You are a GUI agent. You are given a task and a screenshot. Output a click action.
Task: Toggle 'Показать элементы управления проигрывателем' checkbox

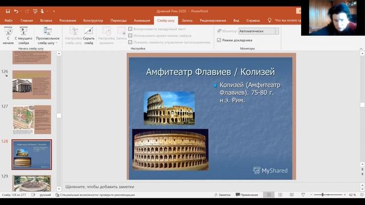pyautogui.click(x=131, y=42)
